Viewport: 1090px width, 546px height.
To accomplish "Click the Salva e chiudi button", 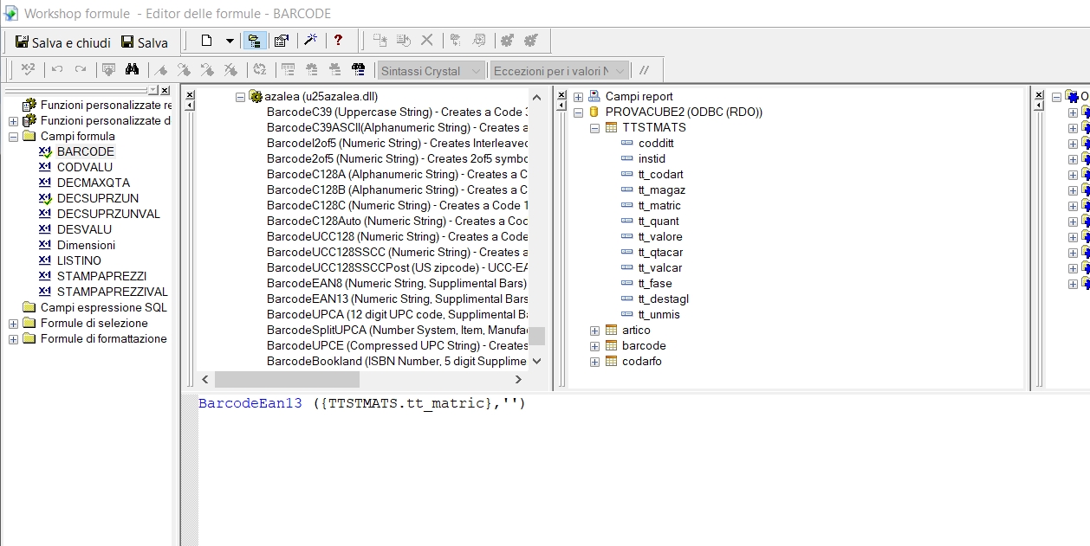I will pyautogui.click(x=63, y=42).
